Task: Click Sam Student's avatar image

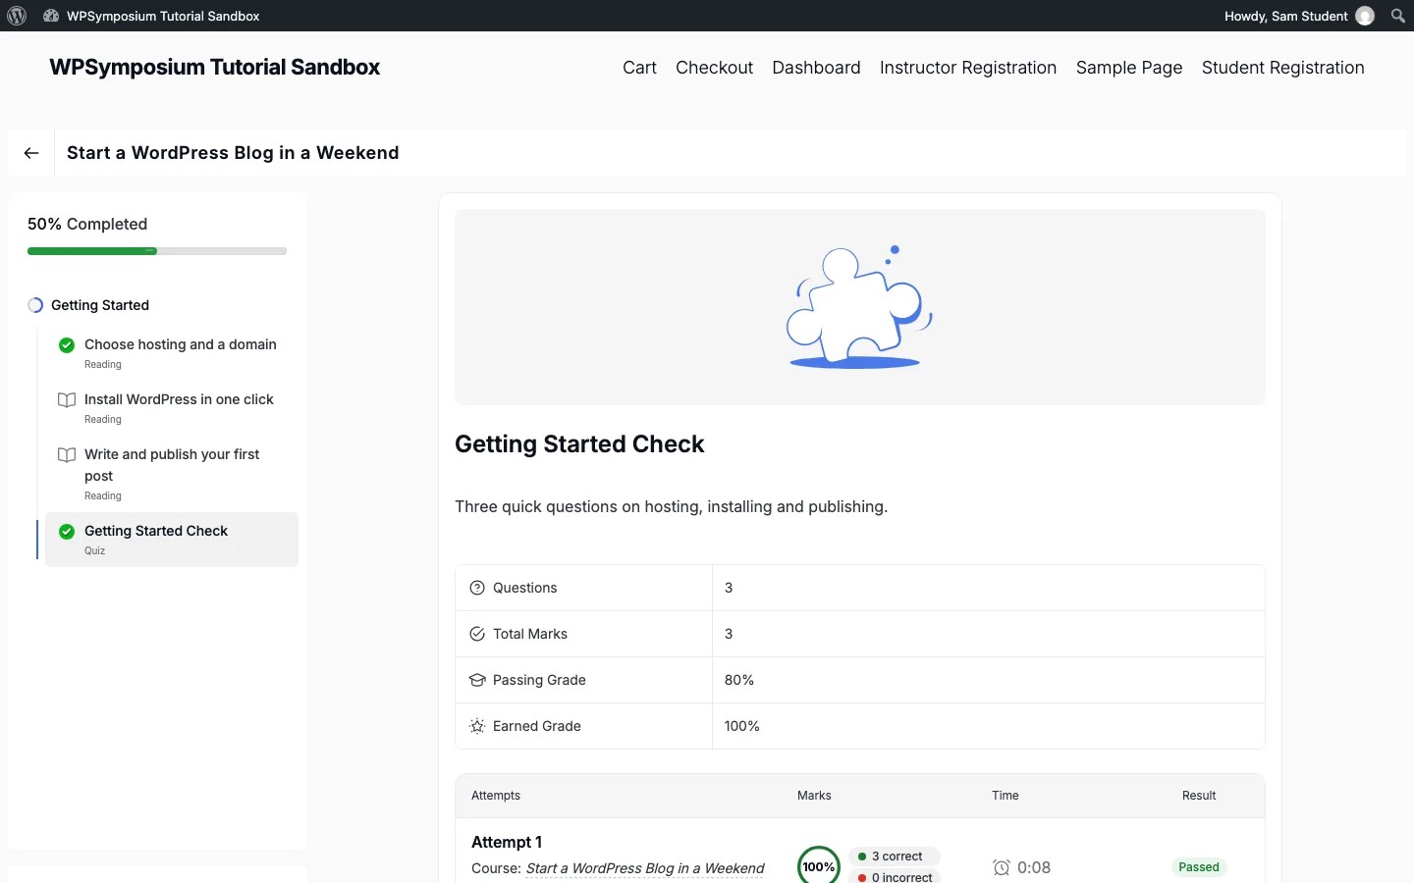Action: [1365, 16]
